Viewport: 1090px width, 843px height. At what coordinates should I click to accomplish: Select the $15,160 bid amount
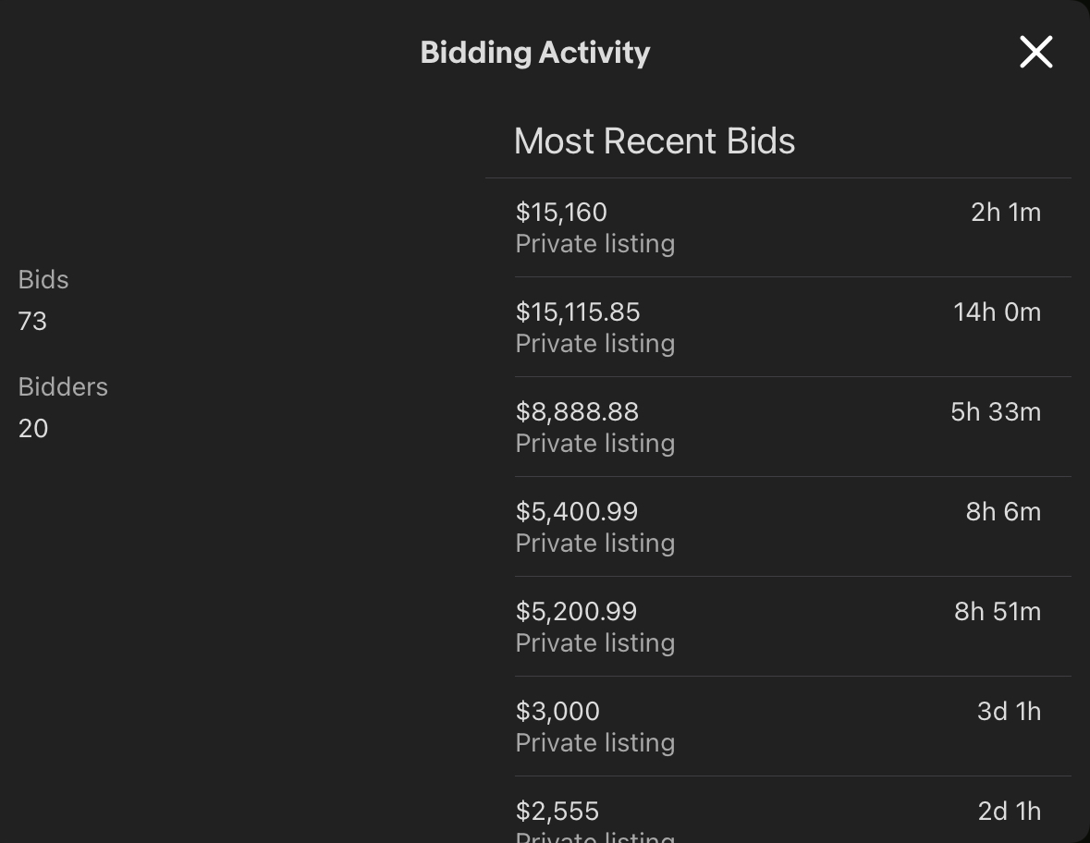pyautogui.click(x=561, y=213)
